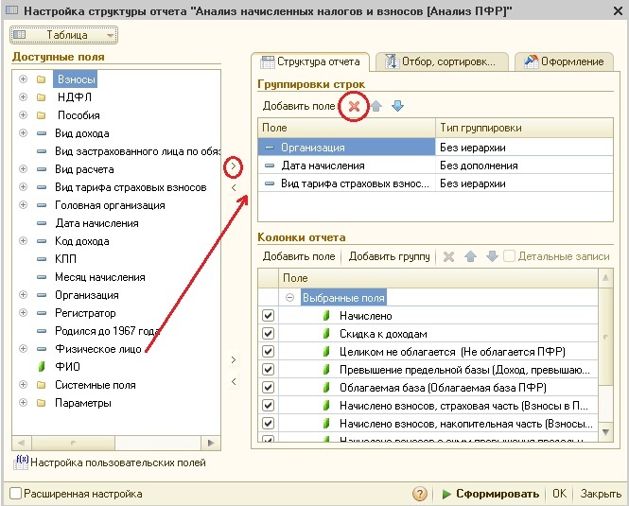Remove field from report columns with left chevron

[234, 381]
